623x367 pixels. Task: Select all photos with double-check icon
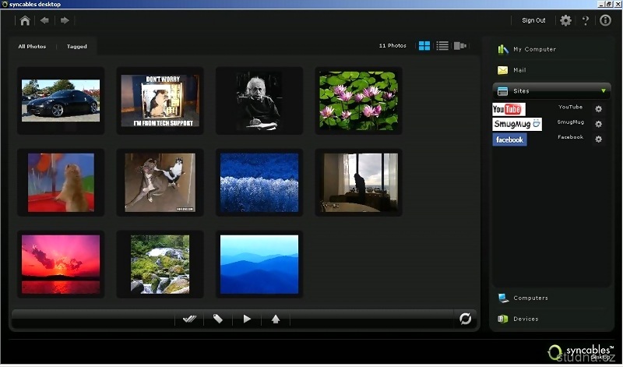pyautogui.click(x=189, y=319)
